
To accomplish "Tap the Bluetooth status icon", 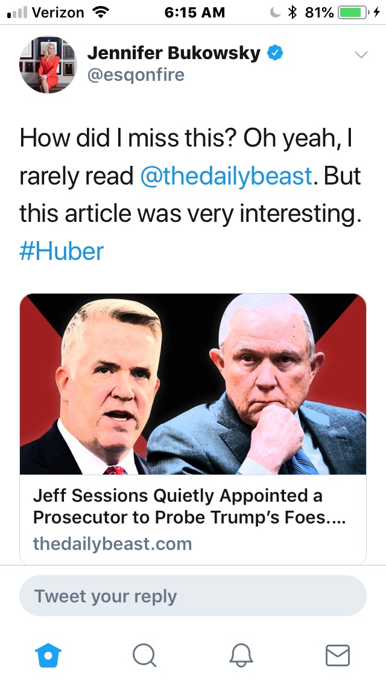I will [x=293, y=12].
